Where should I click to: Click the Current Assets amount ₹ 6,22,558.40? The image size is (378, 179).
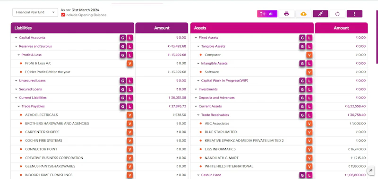[355, 106]
